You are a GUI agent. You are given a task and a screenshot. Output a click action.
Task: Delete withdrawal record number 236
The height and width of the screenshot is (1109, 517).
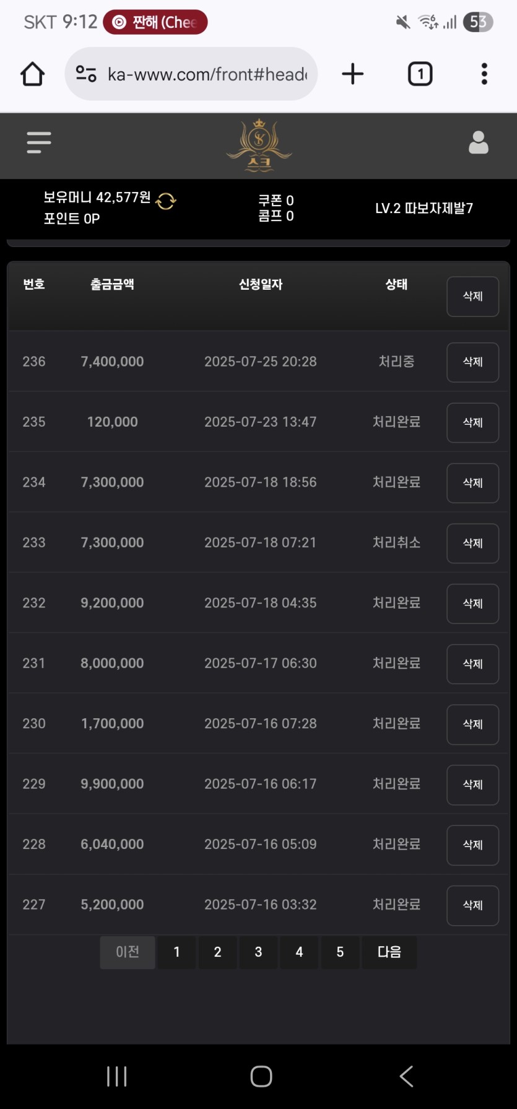(472, 362)
